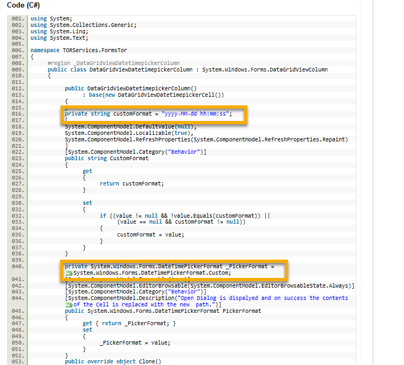This screenshot has height=365, width=404.
Task: Click line number 016.
Action: point(18,114)
